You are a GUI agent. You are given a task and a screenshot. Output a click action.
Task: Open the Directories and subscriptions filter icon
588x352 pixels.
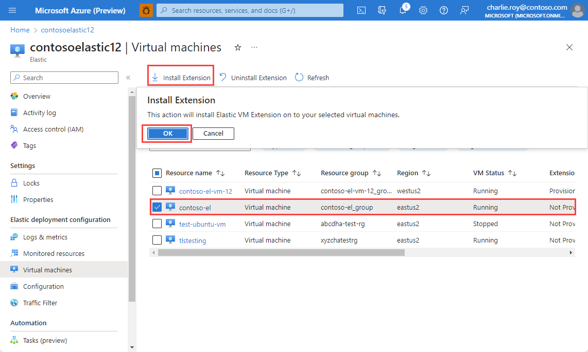382,10
